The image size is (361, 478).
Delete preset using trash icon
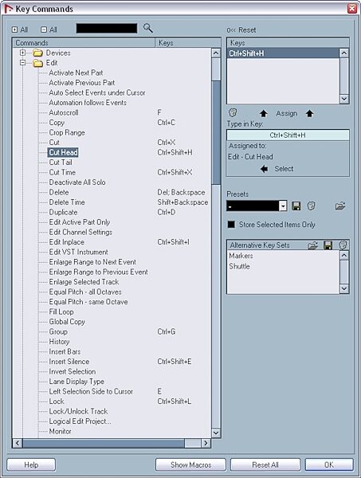pos(311,206)
